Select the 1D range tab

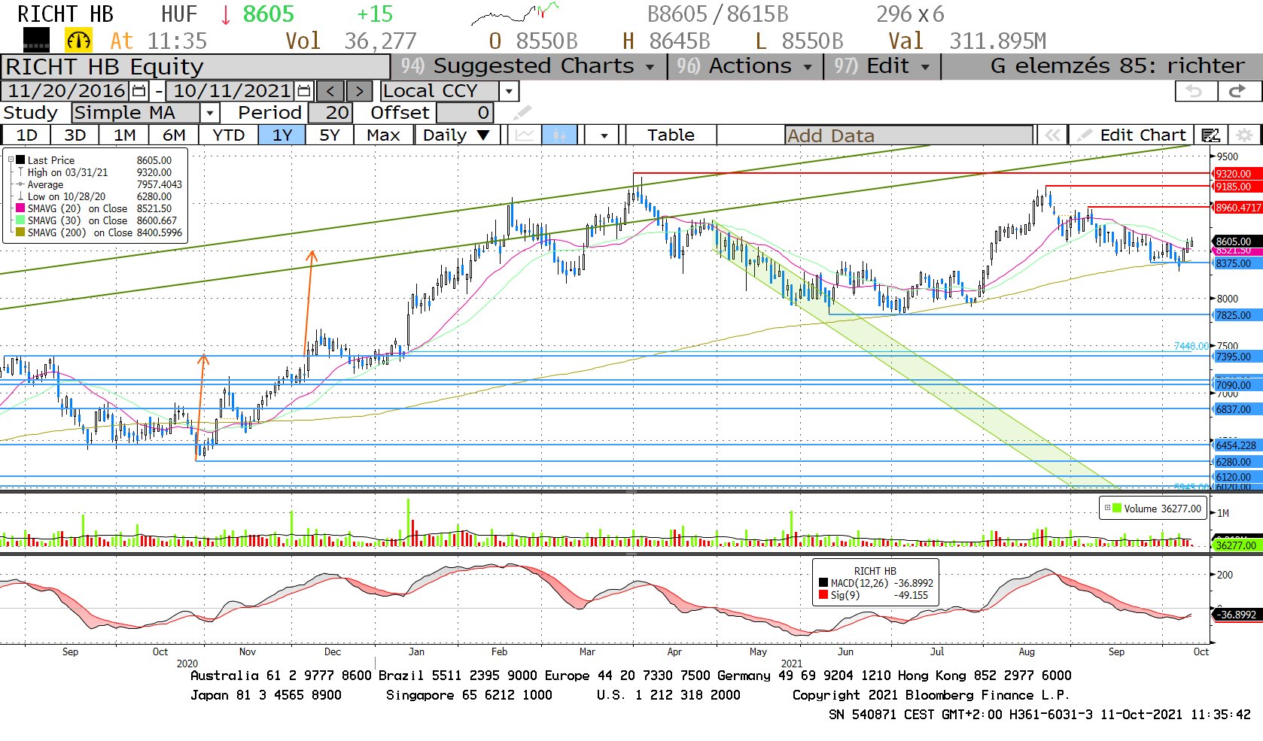[x=26, y=135]
